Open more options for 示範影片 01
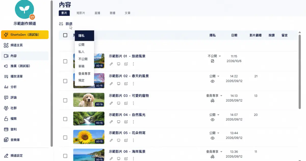The image size is (306, 161). click(133, 64)
